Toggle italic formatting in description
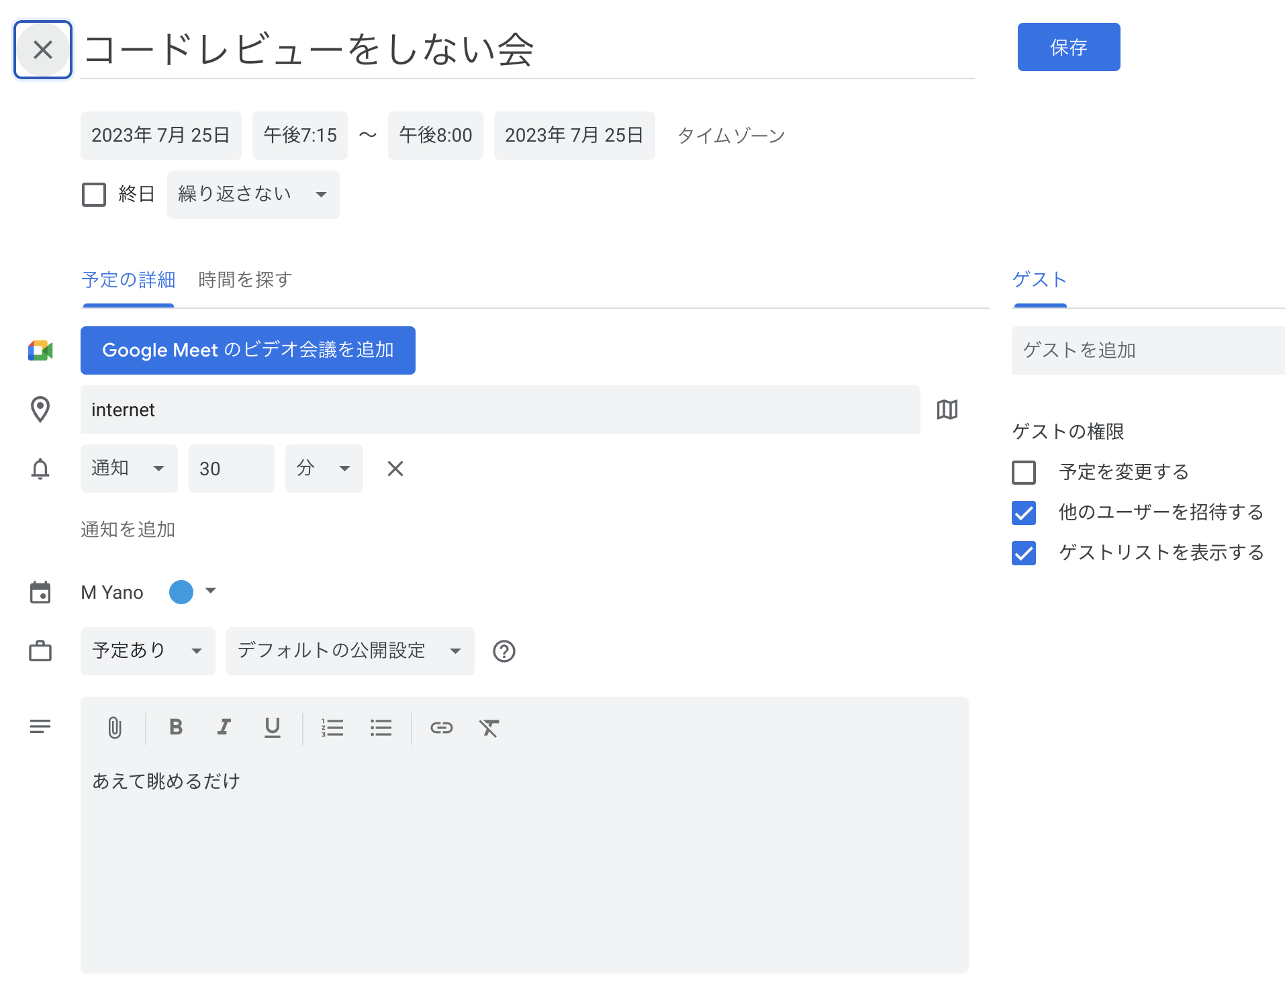 [224, 727]
